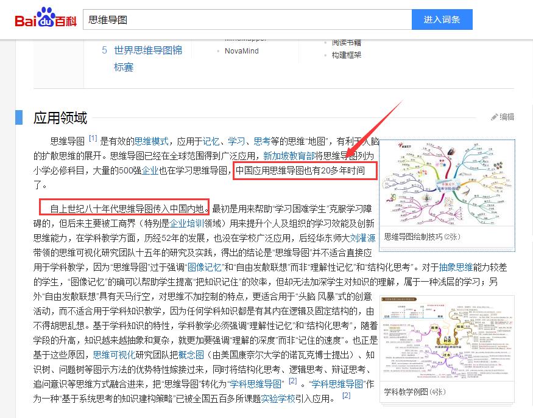Click the 进入词条 button
This screenshot has width=533, height=418.
(x=442, y=19)
